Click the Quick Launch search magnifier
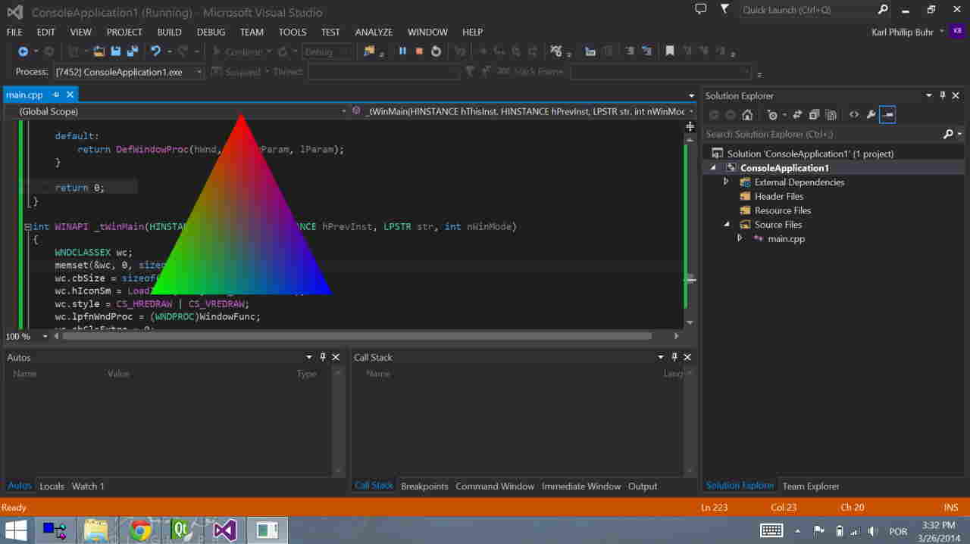 (x=883, y=10)
